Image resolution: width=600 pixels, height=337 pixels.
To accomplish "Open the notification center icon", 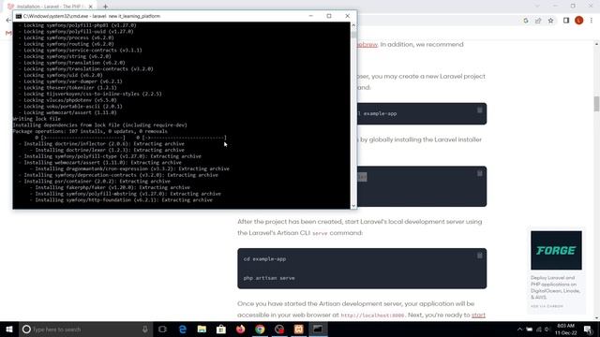I will coord(588,329).
